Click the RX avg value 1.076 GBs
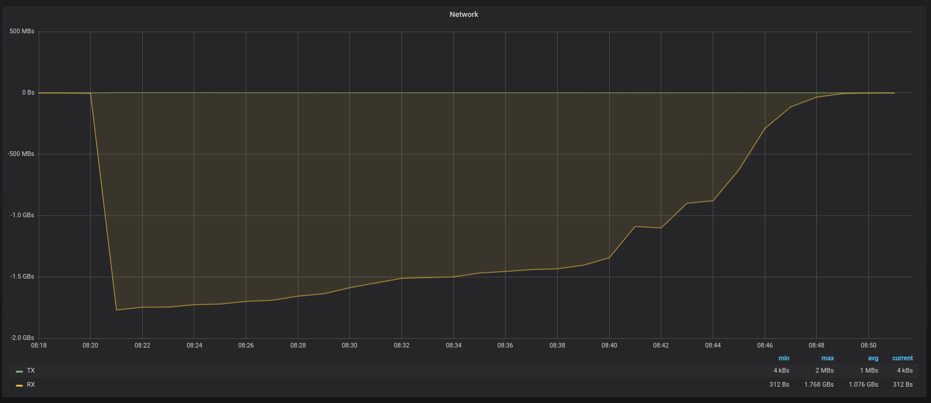This screenshot has width=931, height=403. pos(863,385)
